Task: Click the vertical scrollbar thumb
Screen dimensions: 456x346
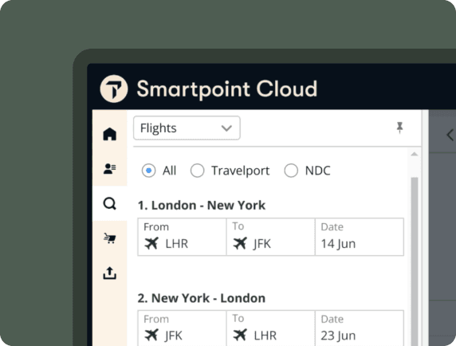Action: pos(415,261)
